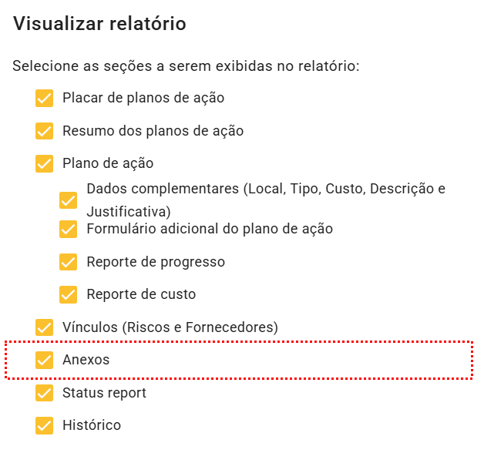The image size is (484, 453).
Task: Click the Resumo dos planos de ação text
Action: click(153, 131)
